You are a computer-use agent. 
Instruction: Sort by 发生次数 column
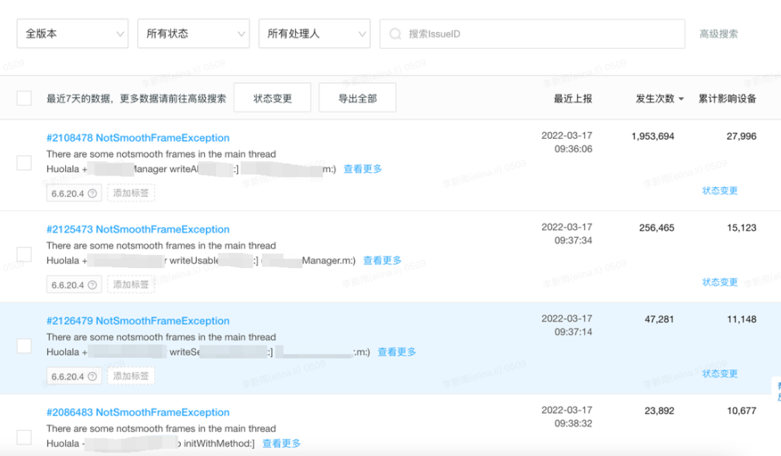point(660,98)
